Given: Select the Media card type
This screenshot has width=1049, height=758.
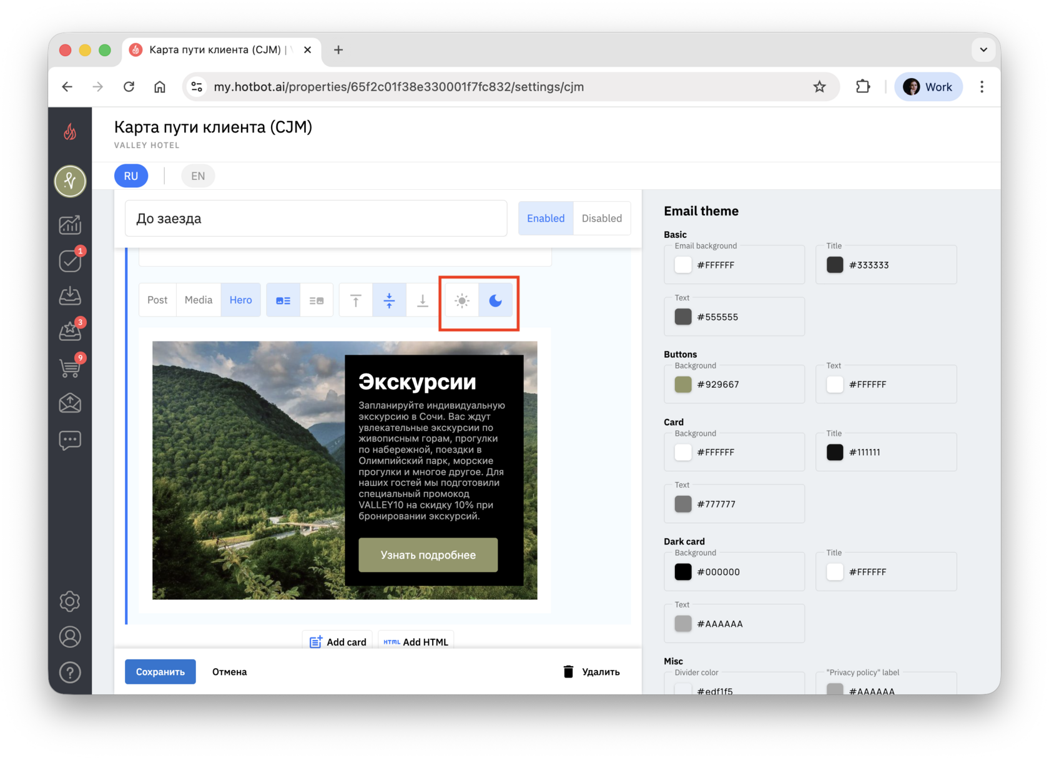Looking at the screenshot, I should click(x=199, y=300).
